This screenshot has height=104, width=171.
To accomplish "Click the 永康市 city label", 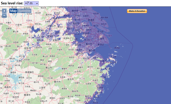I will [77, 83].
